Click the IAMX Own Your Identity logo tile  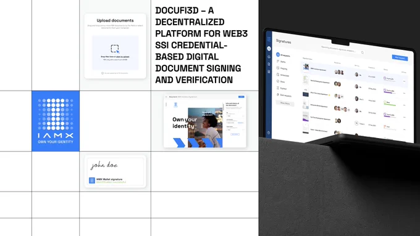tap(56, 121)
